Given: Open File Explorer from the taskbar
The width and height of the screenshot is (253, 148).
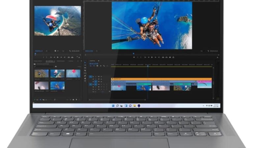Looking at the screenshot, I should tap(134, 106).
